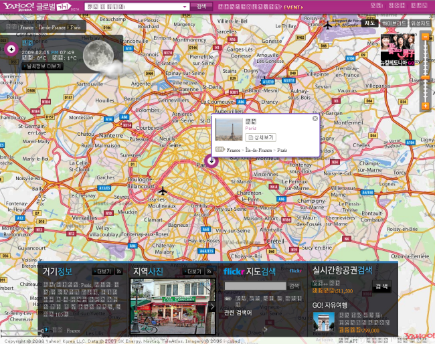Click the zoom slider handle
Image resolution: width=435 pixels, height=344 pixels.
tap(425, 78)
